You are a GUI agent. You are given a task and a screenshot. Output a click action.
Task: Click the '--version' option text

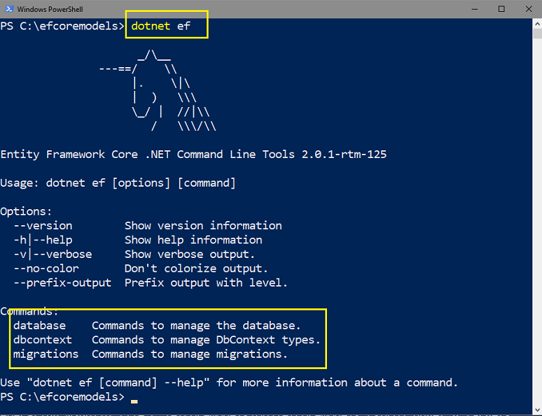(x=43, y=226)
